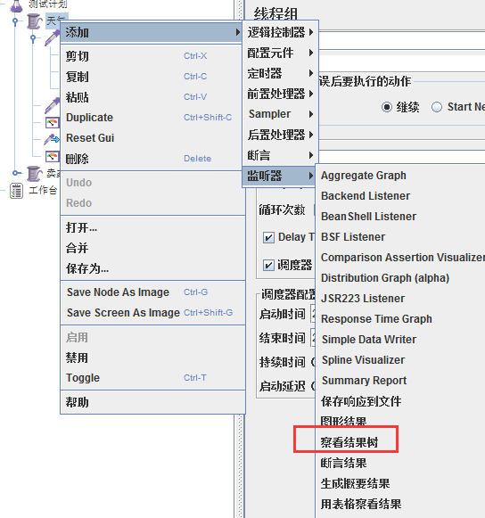Choose 剪切 from the context menu
This screenshot has width=485, height=518.
tap(152, 56)
